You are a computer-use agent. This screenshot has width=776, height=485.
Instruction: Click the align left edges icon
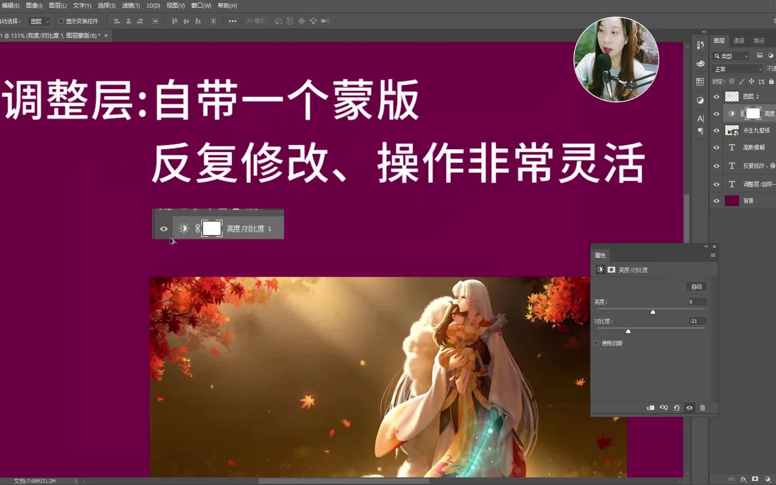coord(117,21)
